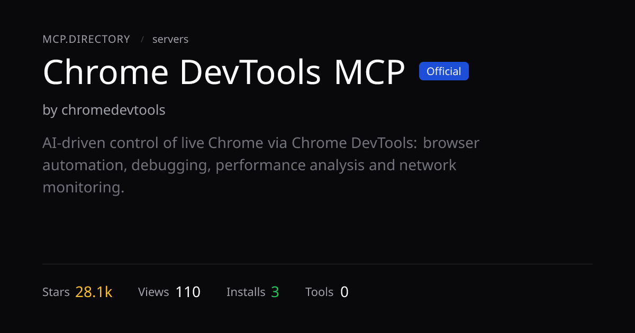Open the MCP.DIRECTORY breadcrumb link
Screen dimensions: 635x333
(86, 39)
